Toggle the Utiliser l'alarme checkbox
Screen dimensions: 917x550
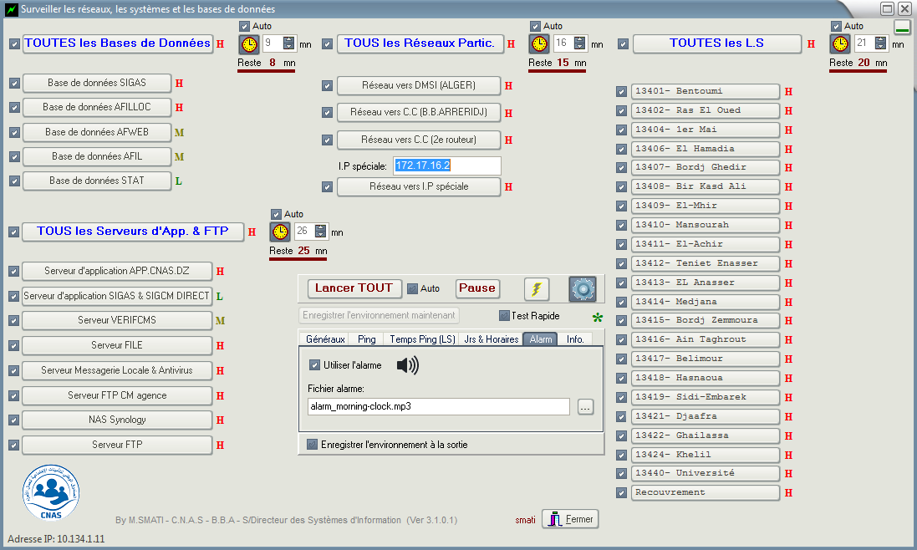[314, 365]
